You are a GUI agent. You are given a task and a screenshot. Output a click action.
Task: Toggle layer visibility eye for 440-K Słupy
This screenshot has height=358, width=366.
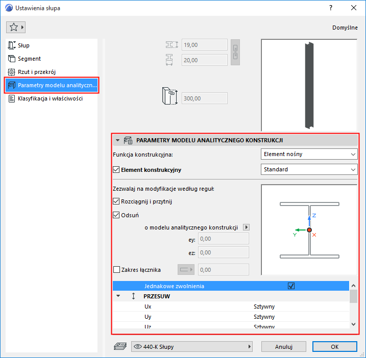coord(138,347)
